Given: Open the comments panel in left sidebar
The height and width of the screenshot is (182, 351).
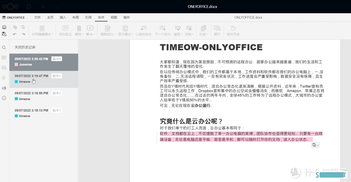Looking at the screenshot, I should [x=4, y=58].
